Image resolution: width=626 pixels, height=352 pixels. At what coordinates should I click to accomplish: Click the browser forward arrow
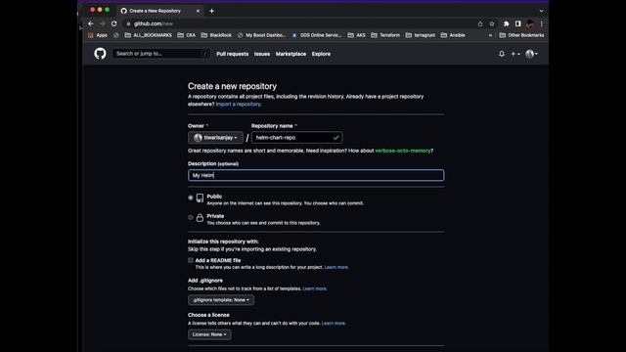pyautogui.click(x=102, y=23)
